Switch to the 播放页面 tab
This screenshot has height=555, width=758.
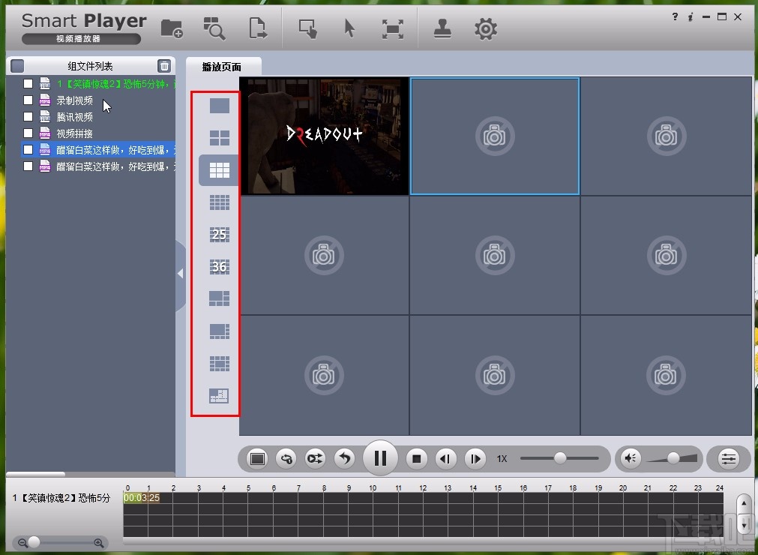tap(222, 67)
